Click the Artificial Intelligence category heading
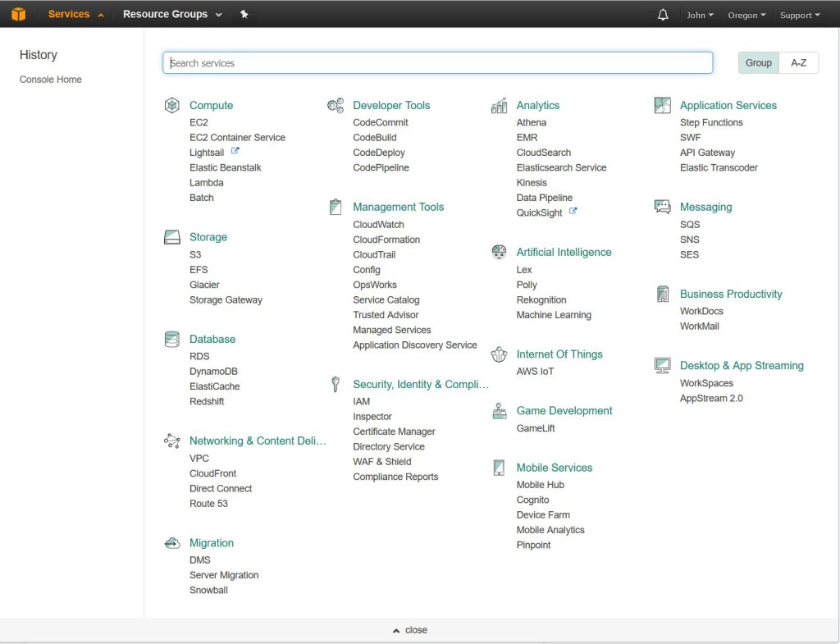 564,252
